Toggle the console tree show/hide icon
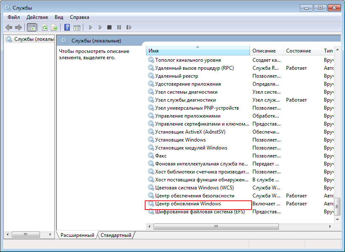Screen dimensions: 345x252 tap(31, 27)
